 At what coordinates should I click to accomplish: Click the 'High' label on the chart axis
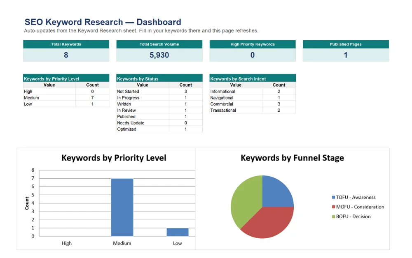tap(67, 243)
